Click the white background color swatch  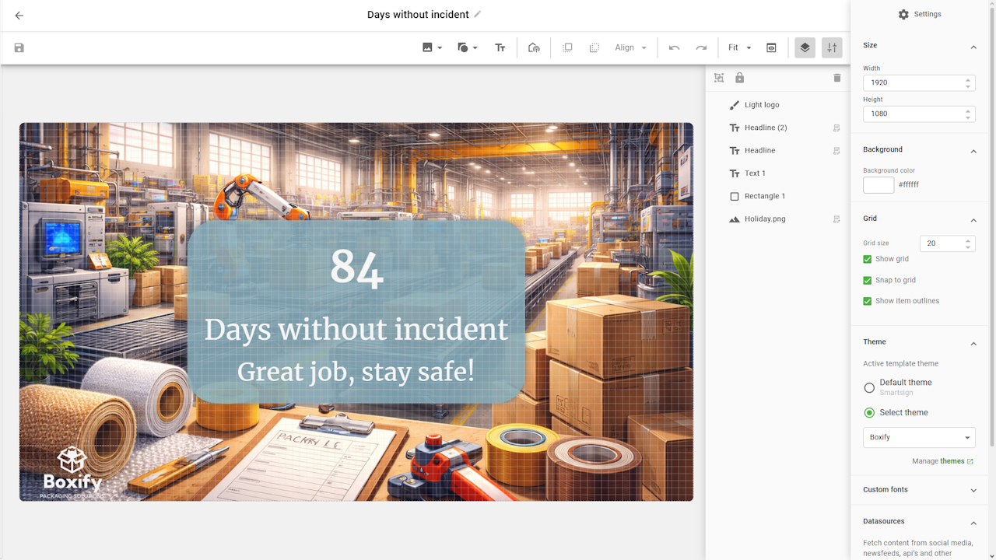click(879, 185)
